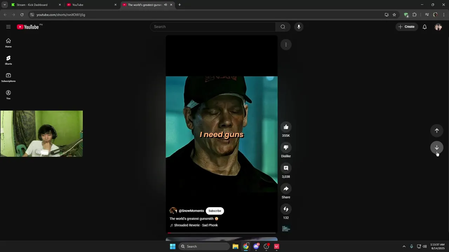The image size is (449, 252).
Task: Open a new Chrome tab
Action: click(180, 5)
